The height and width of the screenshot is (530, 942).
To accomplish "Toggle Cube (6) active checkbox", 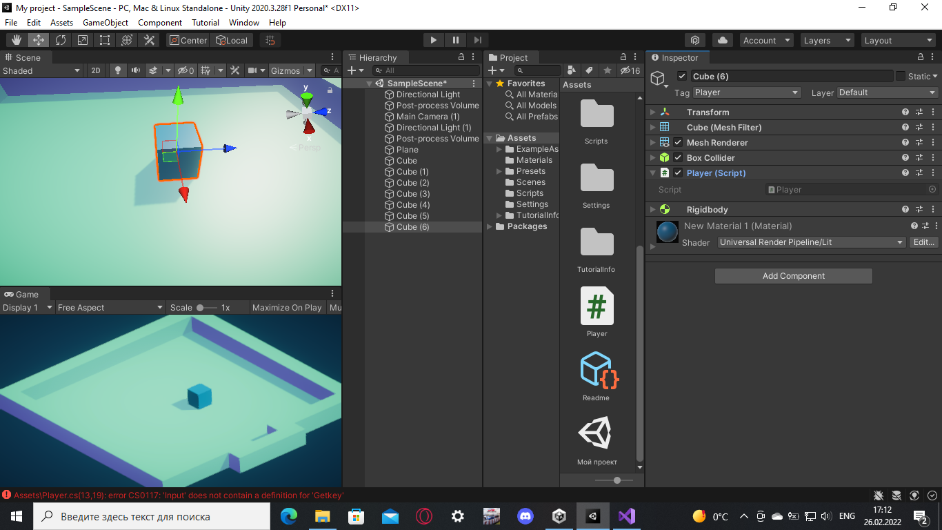I will [682, 76].
